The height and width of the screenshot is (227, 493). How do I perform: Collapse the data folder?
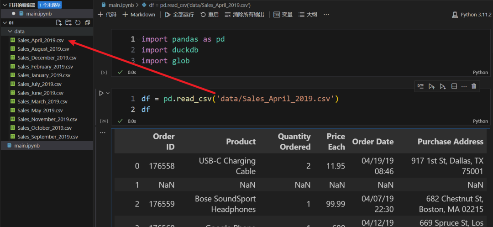pyautogui.click(x=10, y=32)
